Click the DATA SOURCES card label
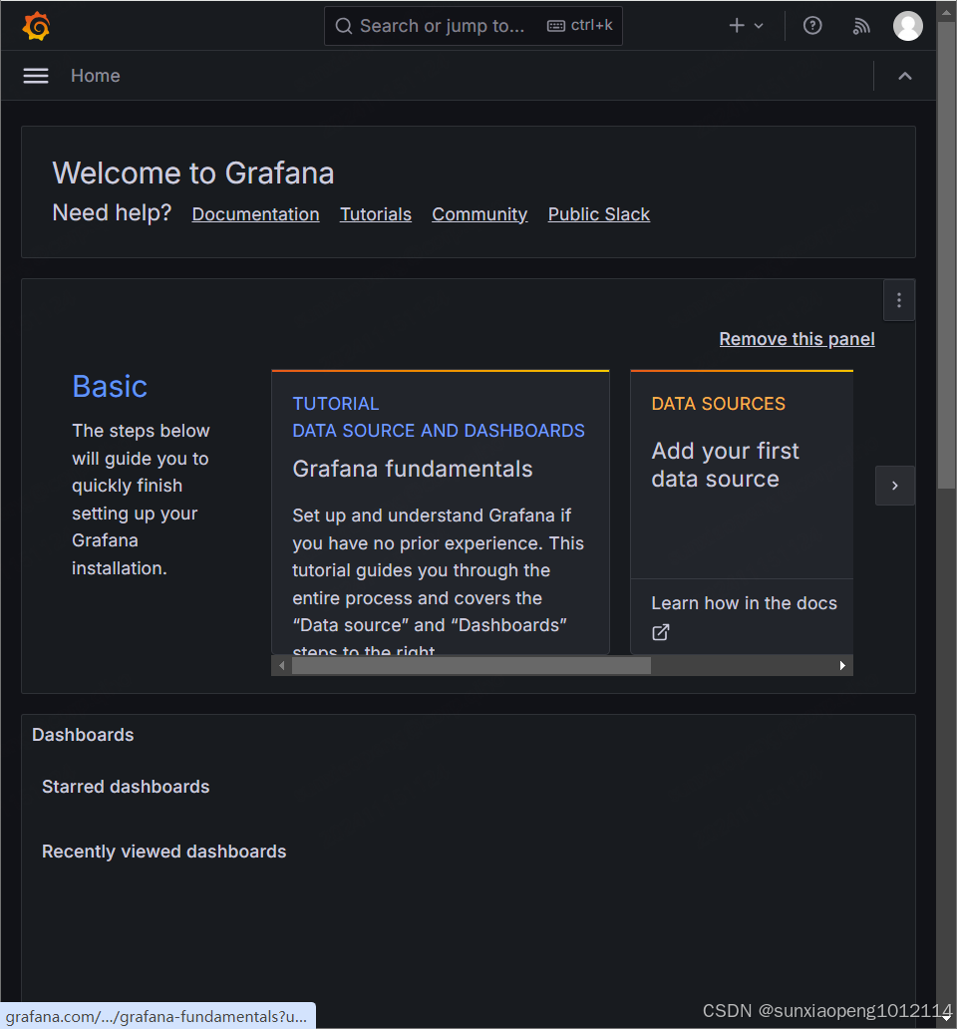 (x=718, y=404)
